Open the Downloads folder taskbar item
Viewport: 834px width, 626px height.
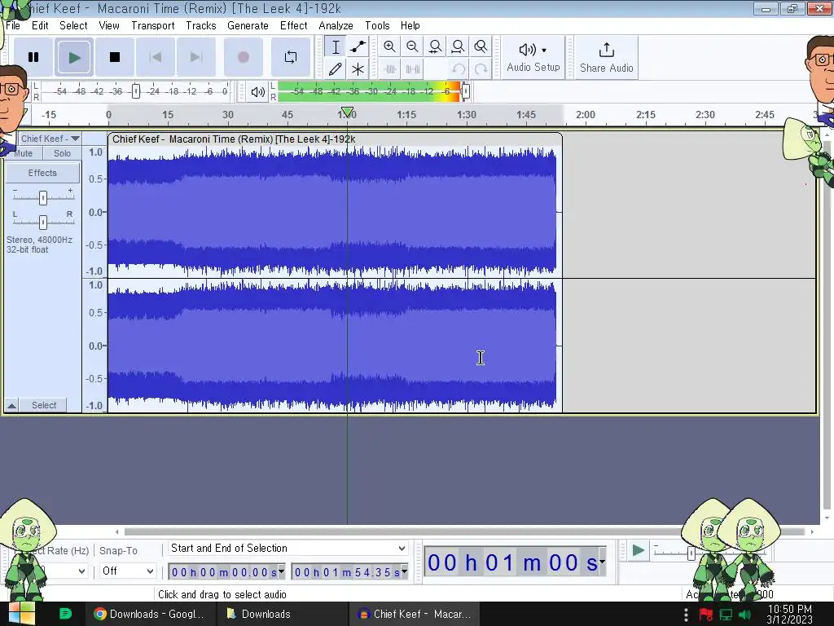pos(282,615)
